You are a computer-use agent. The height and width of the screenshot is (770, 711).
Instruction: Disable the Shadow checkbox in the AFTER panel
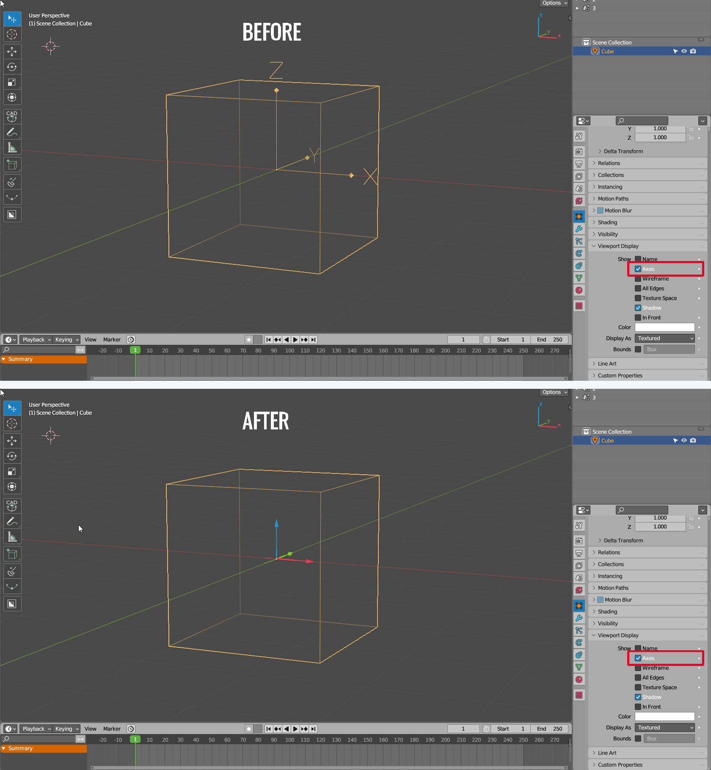click(x=638, y=697)
